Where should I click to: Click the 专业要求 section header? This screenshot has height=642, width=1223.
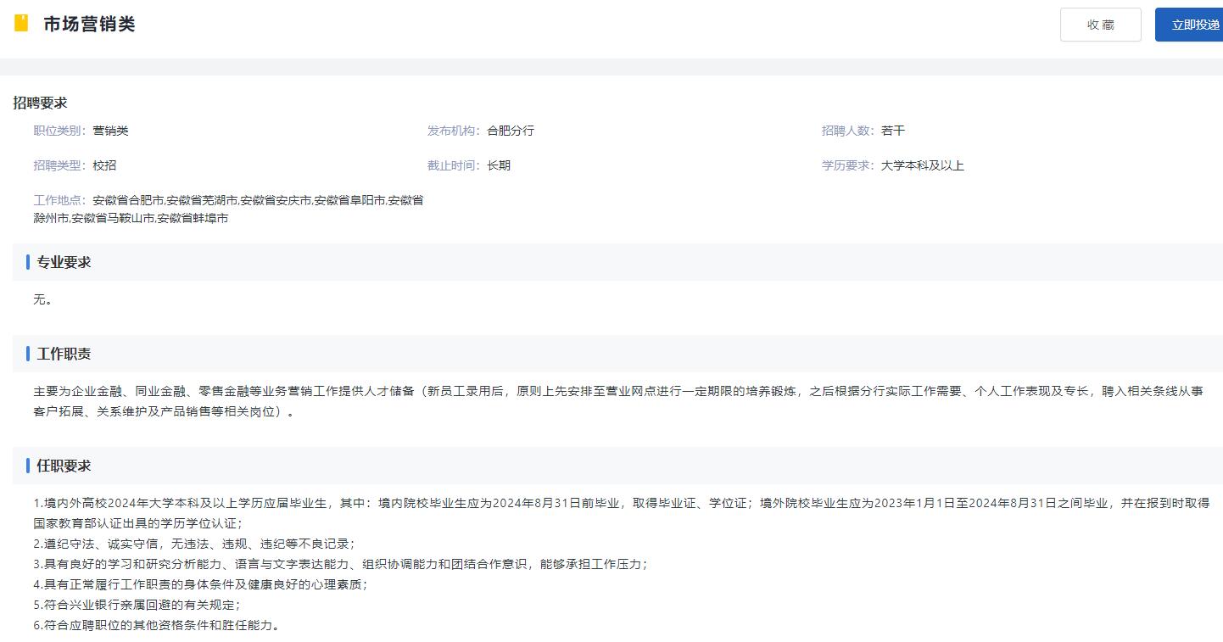click(x=64, y=262)
